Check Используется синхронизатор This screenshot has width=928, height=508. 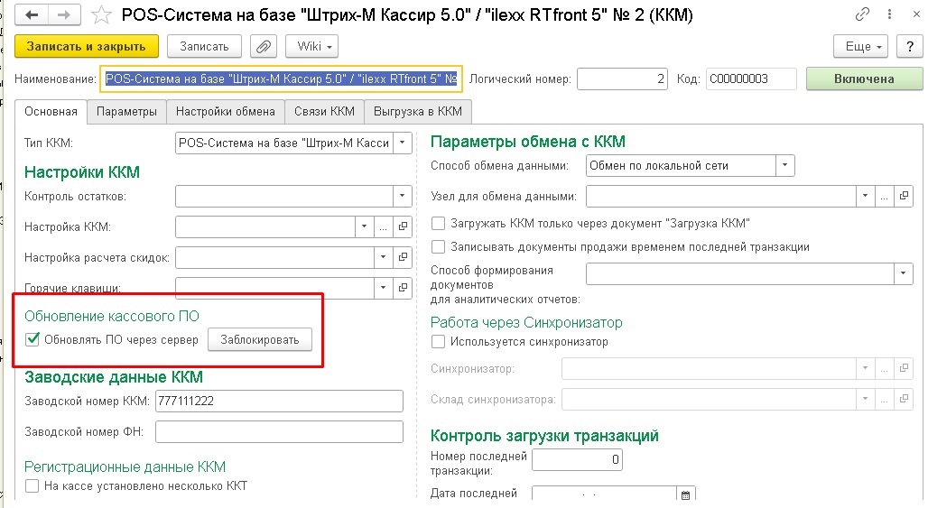pos(438,341)
